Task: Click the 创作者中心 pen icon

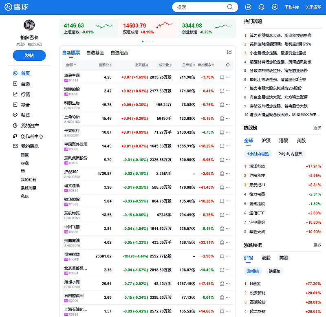Action: coord(15,136)
